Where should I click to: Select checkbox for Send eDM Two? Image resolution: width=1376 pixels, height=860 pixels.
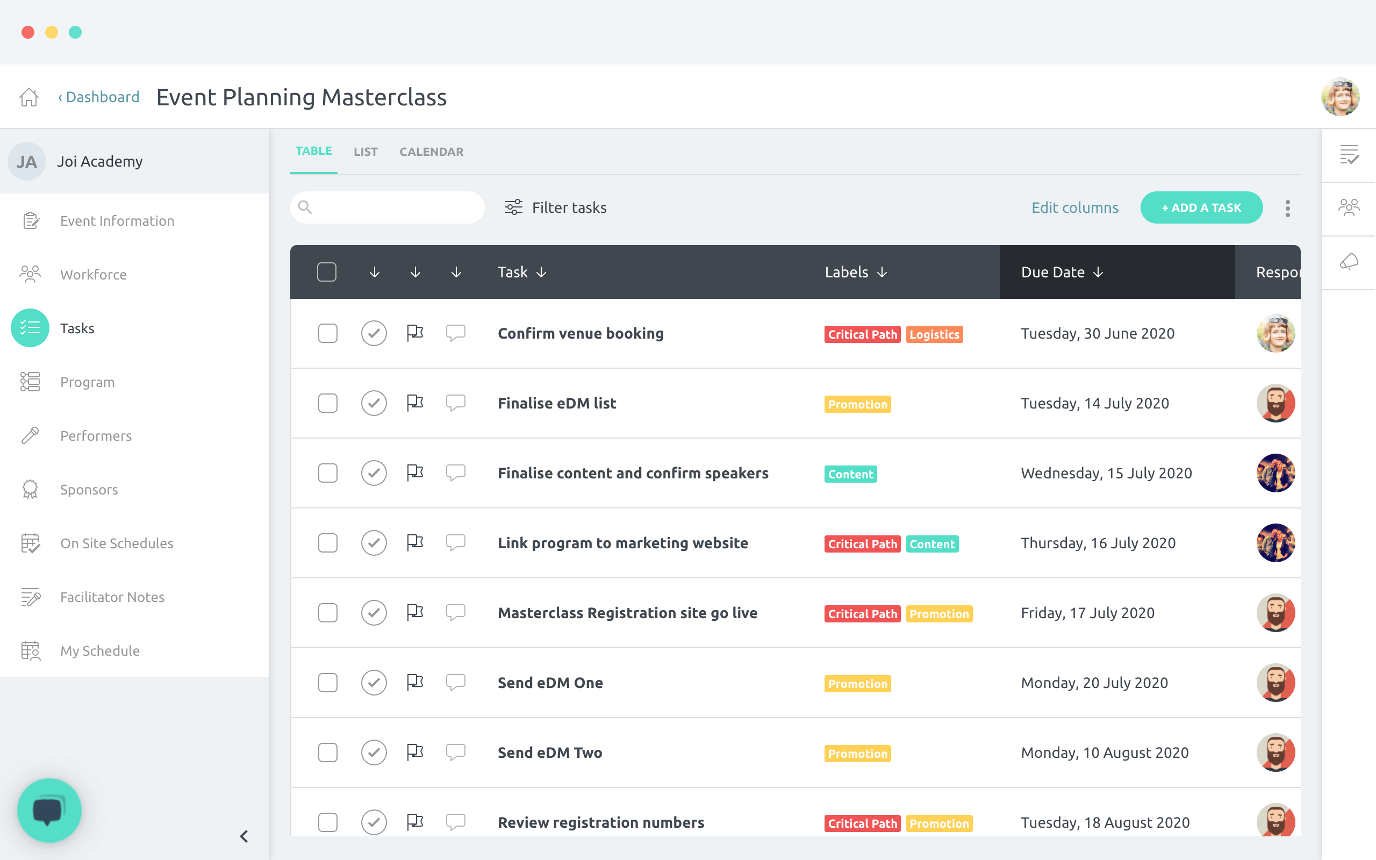click(x=327, y=752)
